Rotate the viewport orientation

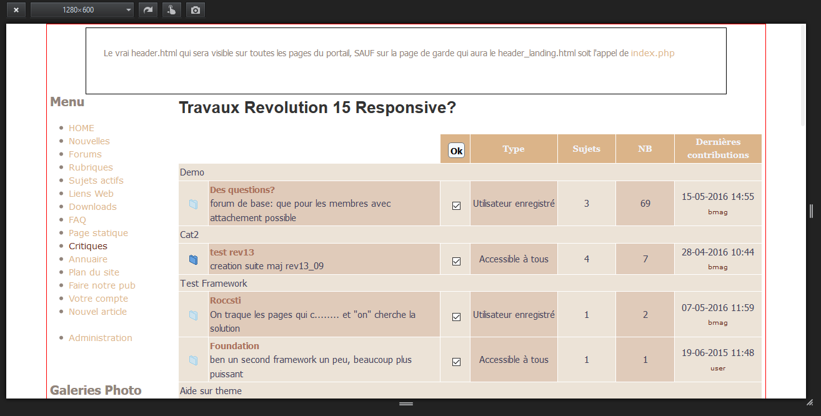point(148,10)
